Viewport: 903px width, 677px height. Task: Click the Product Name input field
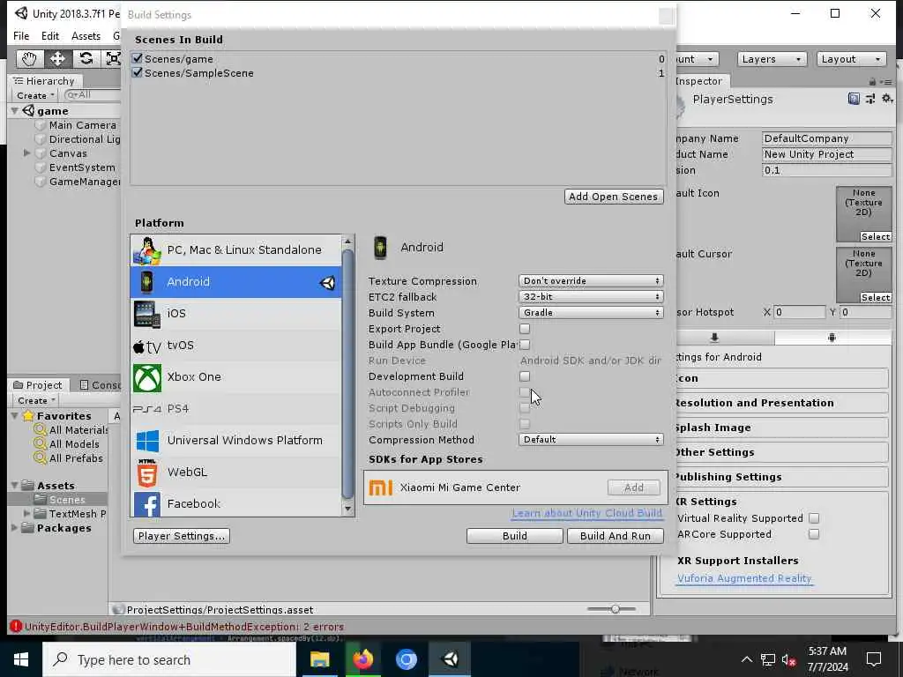[x=827, y=154]
